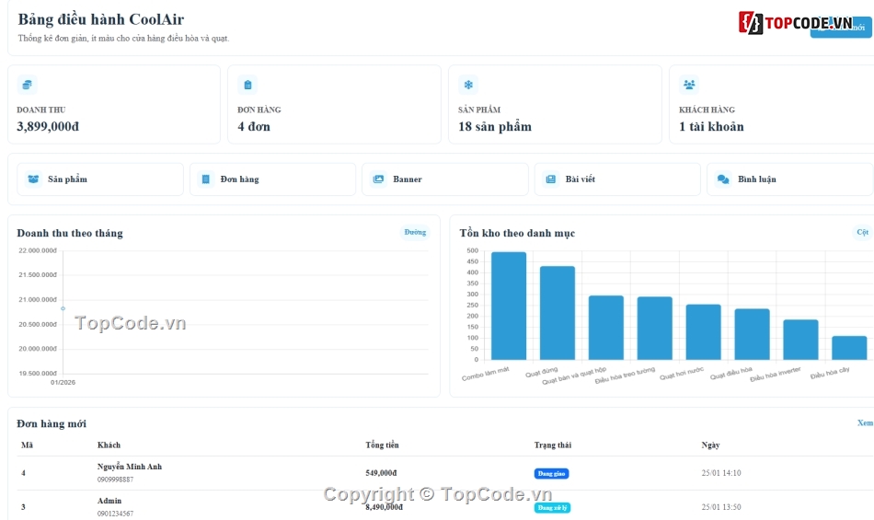Click the Tồn kho theo danh mục title
The image size is (874, 520).
point(517,233)
